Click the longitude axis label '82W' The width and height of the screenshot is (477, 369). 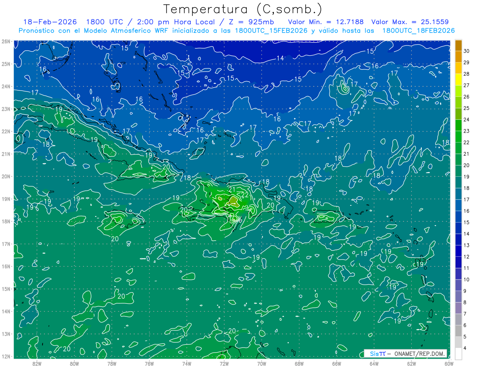coord(37,363)
